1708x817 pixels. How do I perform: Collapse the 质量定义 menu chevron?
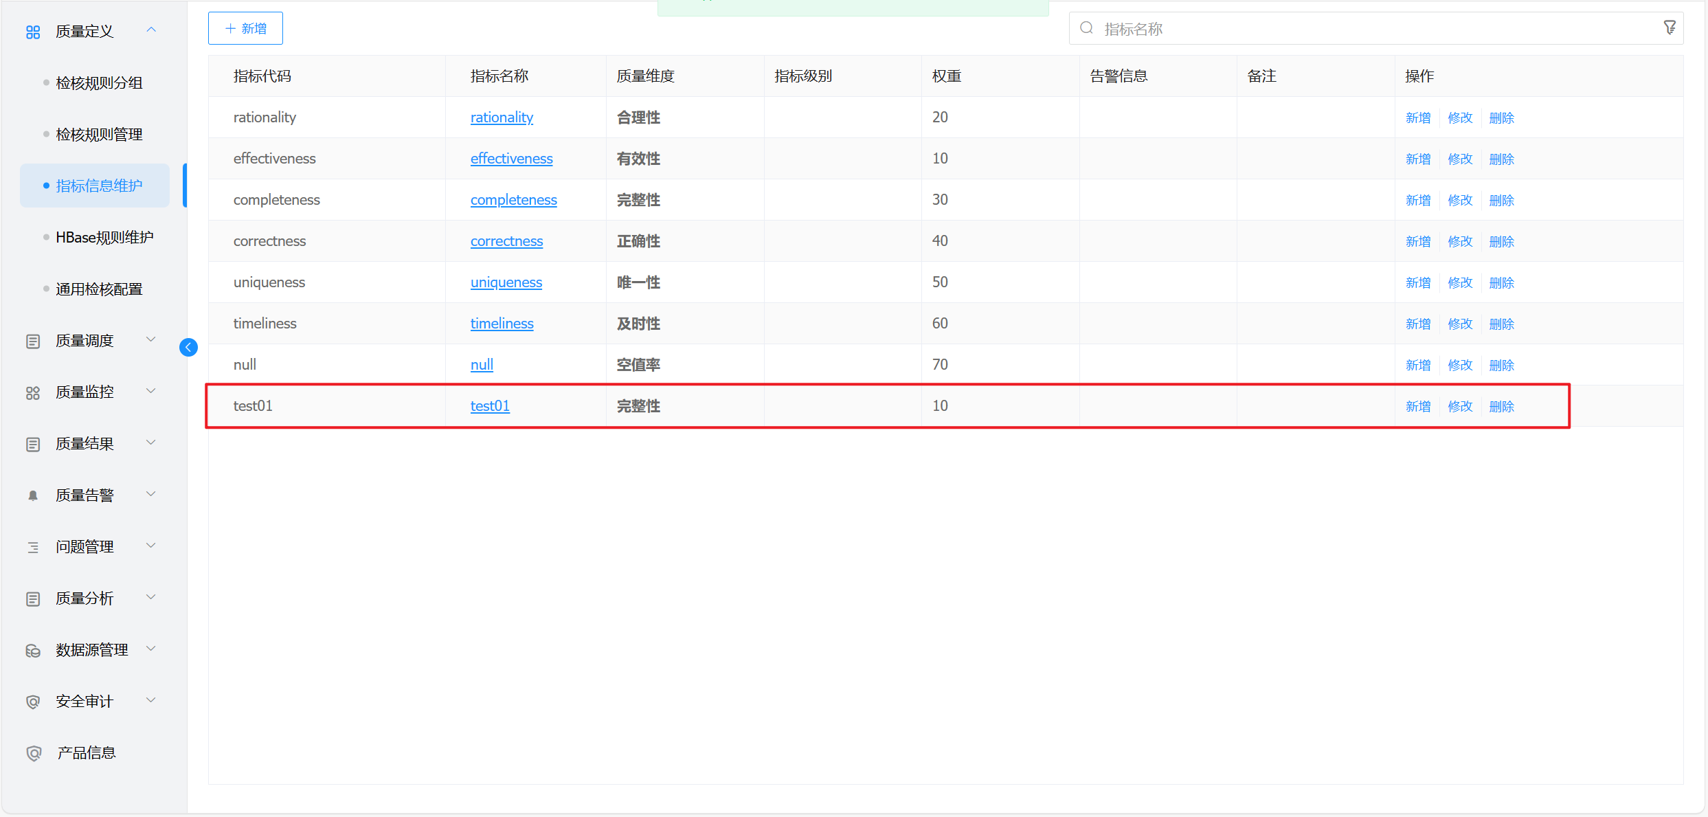[x=152, y=30]
